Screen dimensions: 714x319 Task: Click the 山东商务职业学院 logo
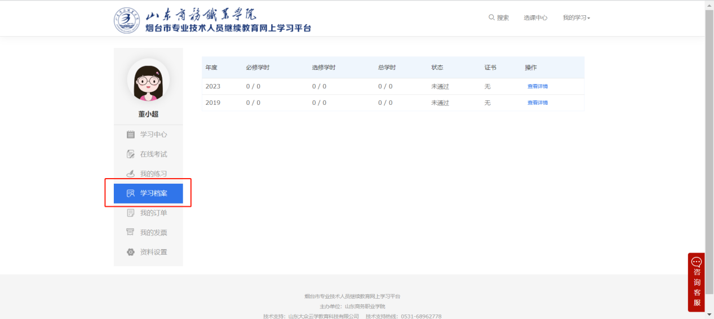pos(128,21)
